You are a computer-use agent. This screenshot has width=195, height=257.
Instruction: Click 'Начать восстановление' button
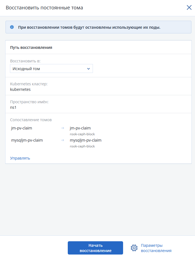95,248
